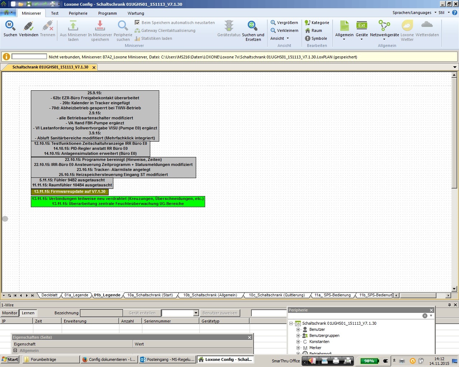Expand the Benutzergruppen tree node

298,335
